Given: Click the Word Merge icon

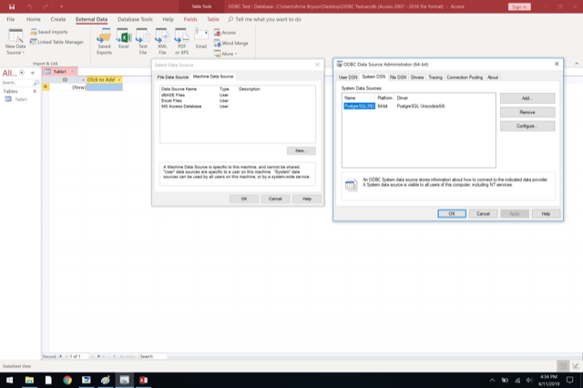Looking at the screenshot, I should point(232,43).
